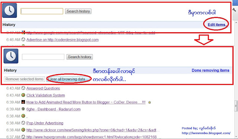Click favicon beside Advertise on coderdesire entry
This screenshot has height=139, width=238.
coord(23,40)
